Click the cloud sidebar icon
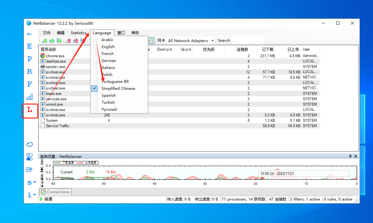Screen dimensions: 373x223 coord(30,144)
